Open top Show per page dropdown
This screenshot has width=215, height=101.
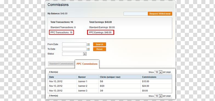click(158, 72)
